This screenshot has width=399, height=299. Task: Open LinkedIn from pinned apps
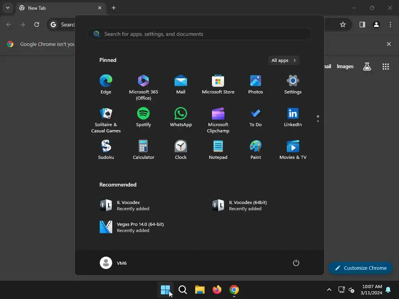point(293,117)
